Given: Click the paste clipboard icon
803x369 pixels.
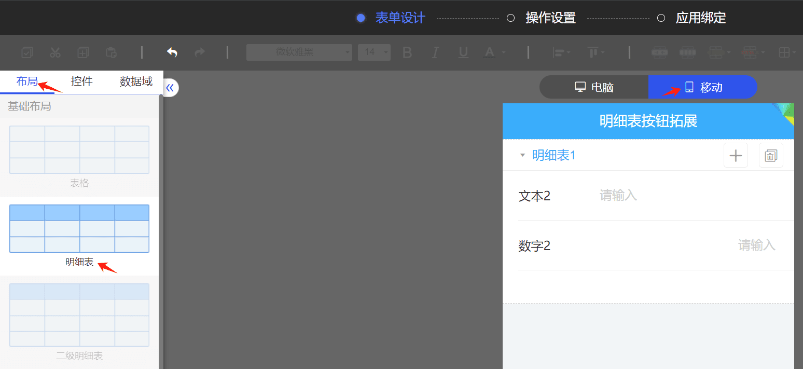Looking at the screenshot, I should coord(111,52).
